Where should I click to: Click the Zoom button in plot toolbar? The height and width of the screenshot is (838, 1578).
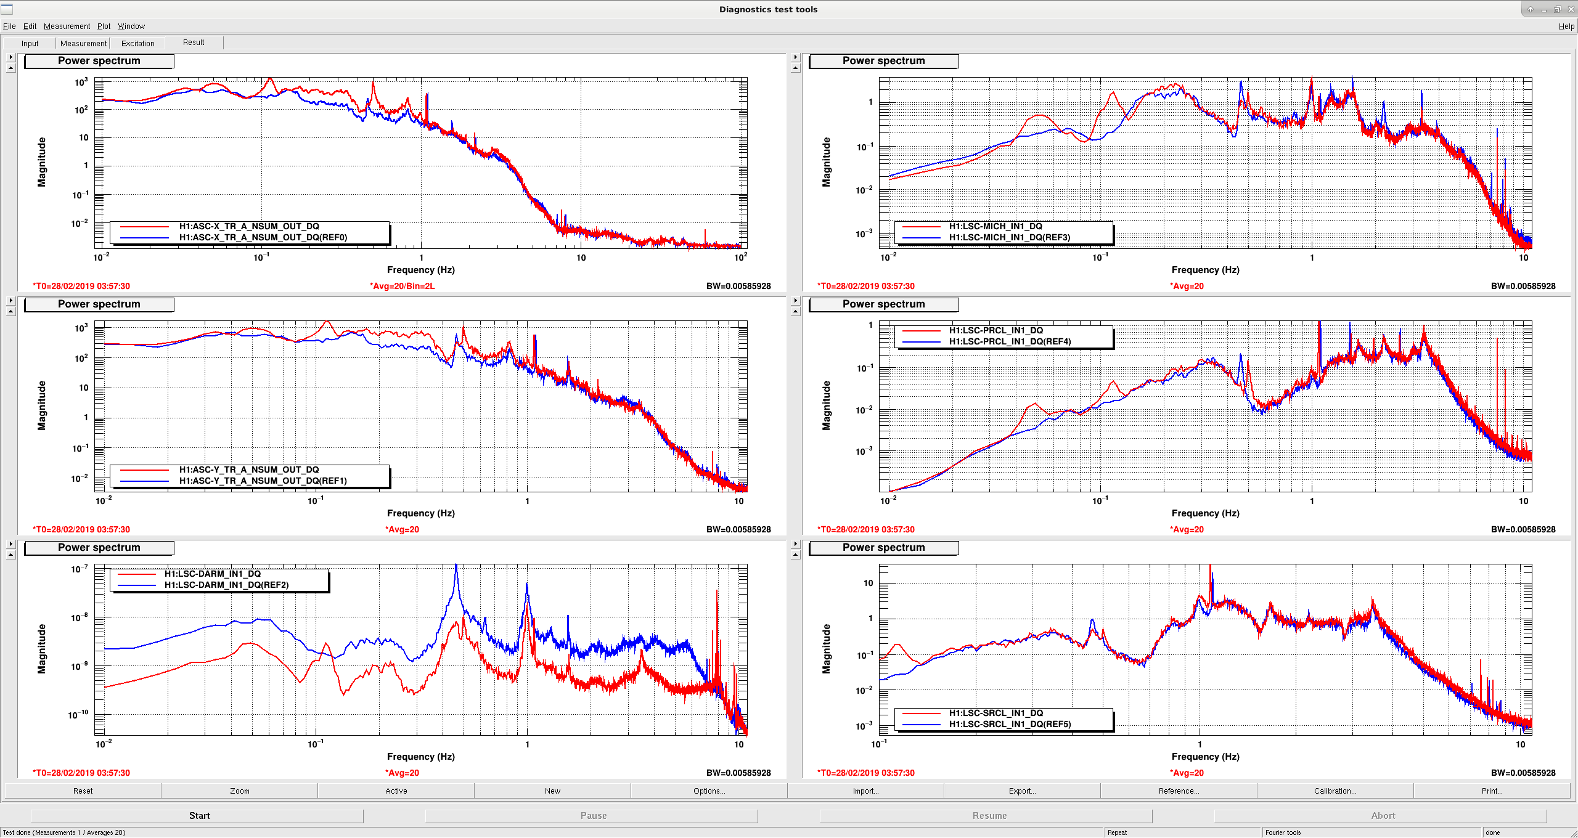click(x=240, y=791)
